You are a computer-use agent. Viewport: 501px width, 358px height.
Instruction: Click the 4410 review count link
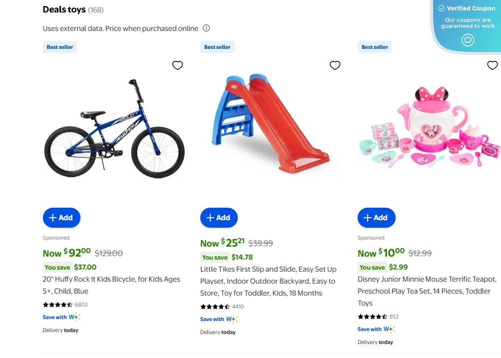(x=238, y=307)
